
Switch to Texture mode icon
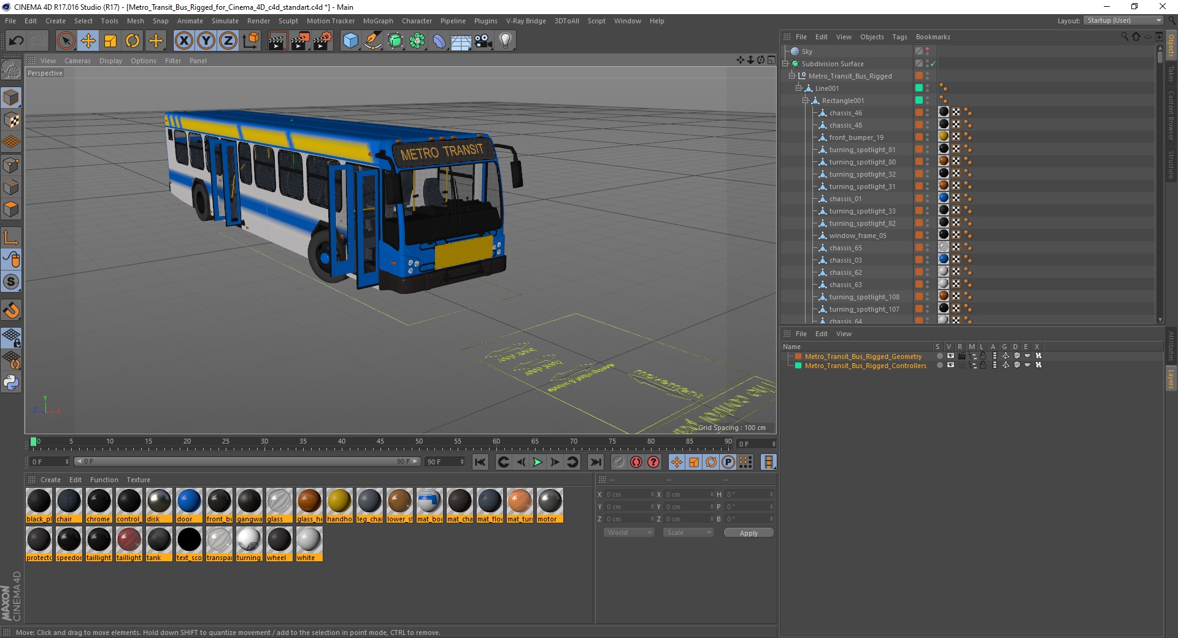click(x=11, y=120)
